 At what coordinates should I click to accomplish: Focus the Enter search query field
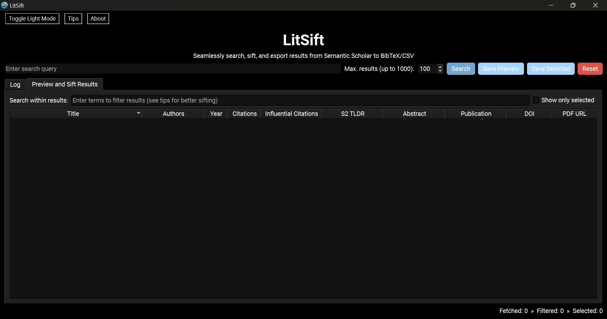(173, 69)
